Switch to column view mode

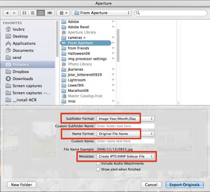point(41,13)
